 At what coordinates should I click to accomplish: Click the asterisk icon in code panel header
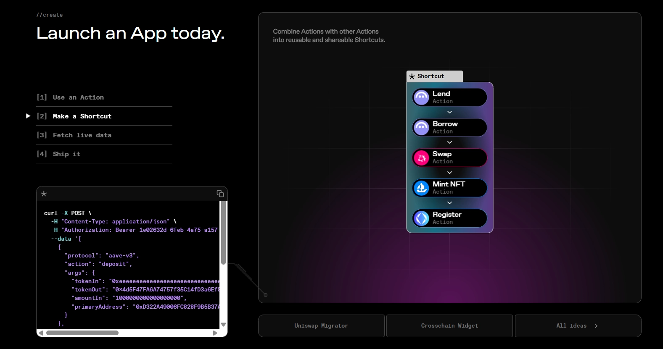(x=44, y=194)
